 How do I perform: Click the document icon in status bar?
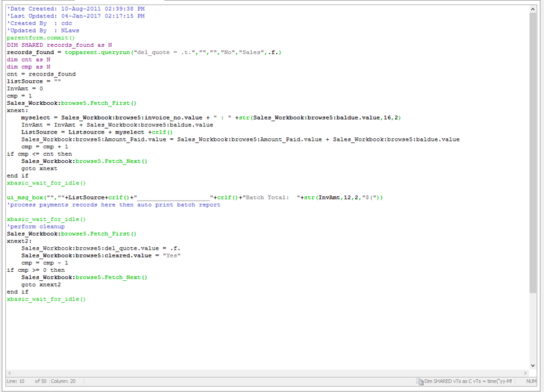click(x=419, y=381)
